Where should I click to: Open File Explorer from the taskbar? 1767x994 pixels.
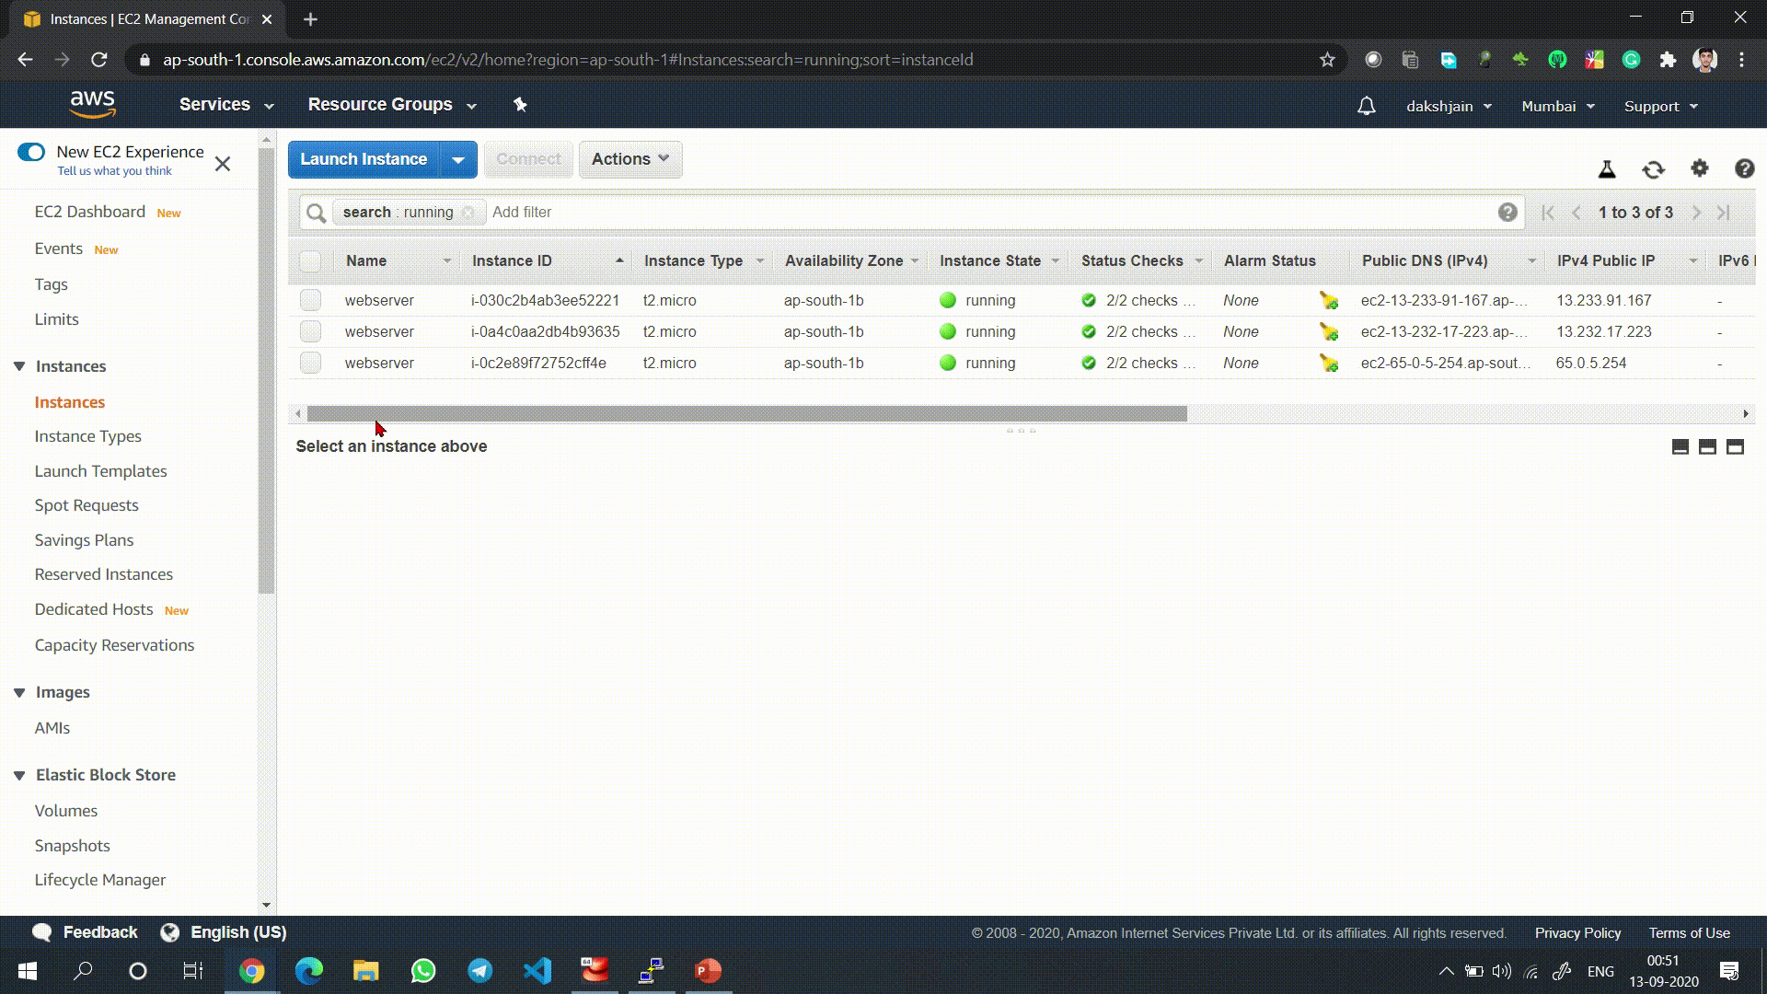click(366, 971)
